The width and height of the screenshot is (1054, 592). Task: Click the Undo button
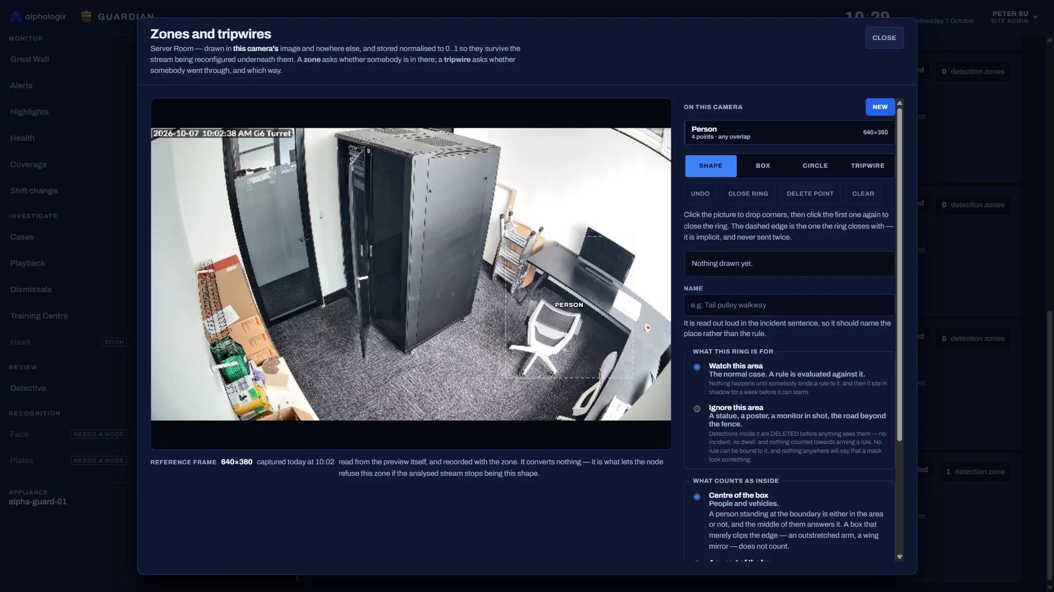click(x=700, y=193)
